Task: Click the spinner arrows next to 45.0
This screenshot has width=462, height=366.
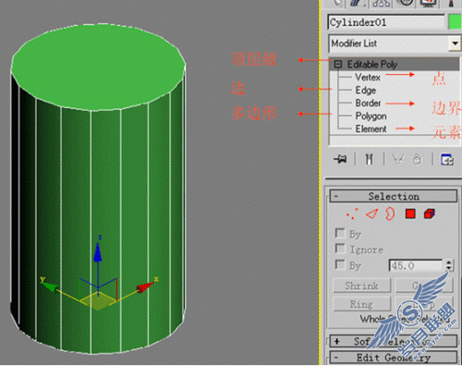Action: pyautogui.click(x=449, y=265)
